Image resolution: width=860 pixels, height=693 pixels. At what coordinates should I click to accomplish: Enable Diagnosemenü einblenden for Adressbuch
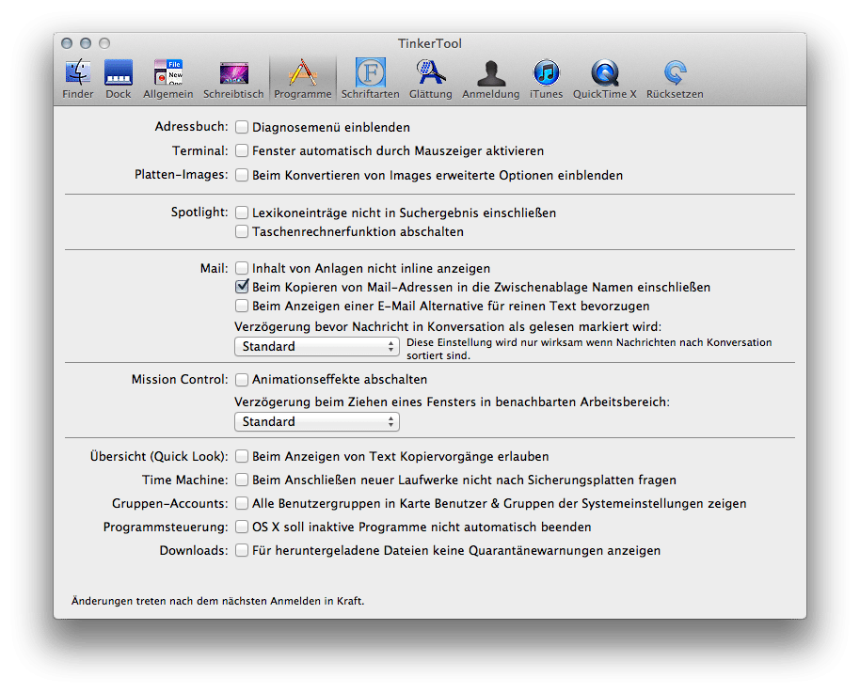pos(241,127)
